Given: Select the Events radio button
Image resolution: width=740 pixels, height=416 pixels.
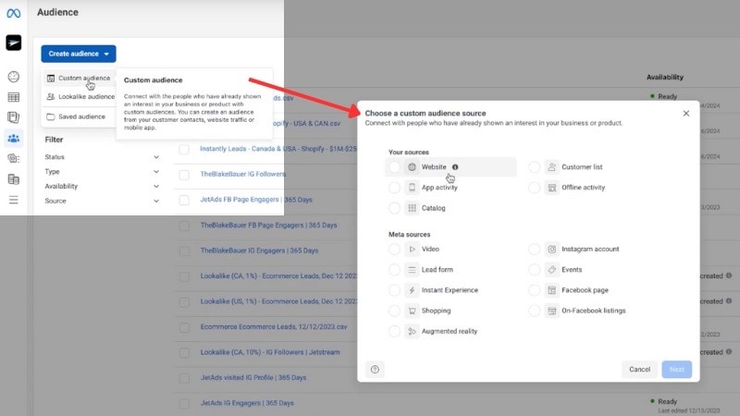Looking at the screenshot, I should click(x=535, y=270).
